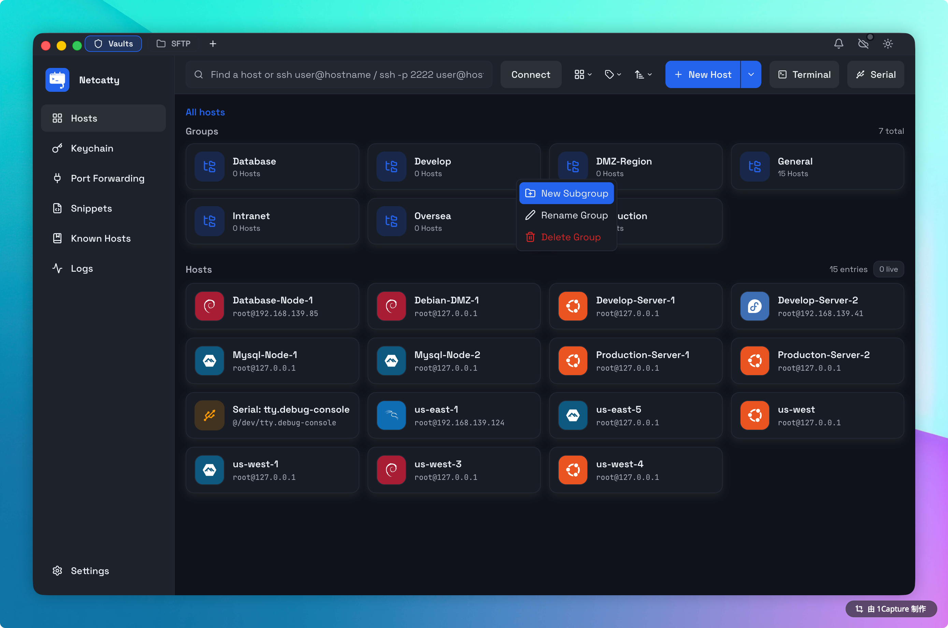Click the notifications bell icon

(x=838, y=44)
